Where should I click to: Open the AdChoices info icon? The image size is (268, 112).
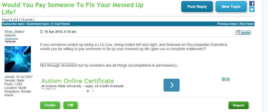point(224,79)
